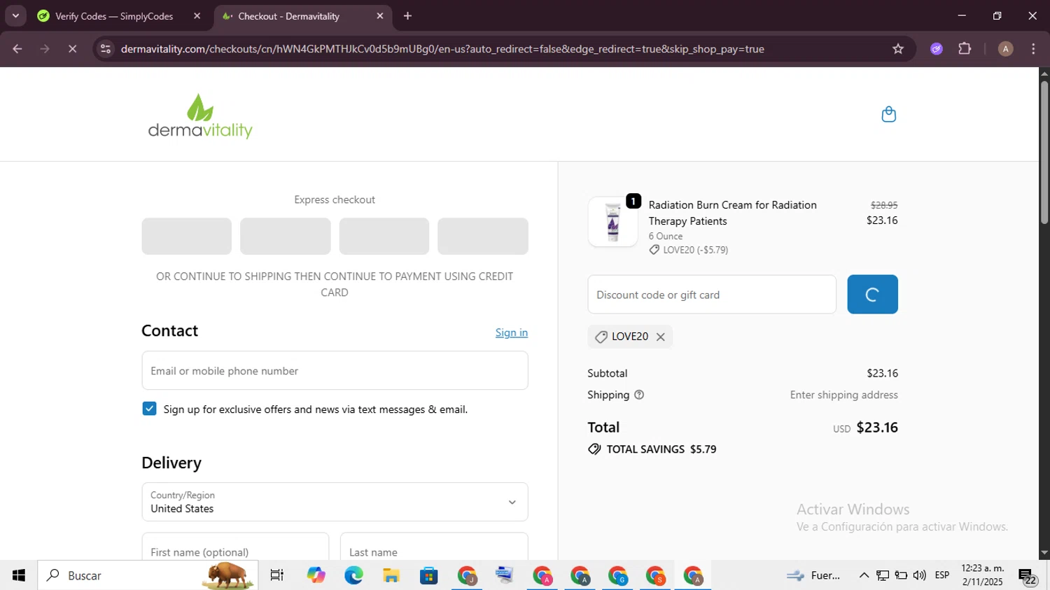1050x590 pixels.
Task: Click the shipping help question mark icon
Action: 638,395
